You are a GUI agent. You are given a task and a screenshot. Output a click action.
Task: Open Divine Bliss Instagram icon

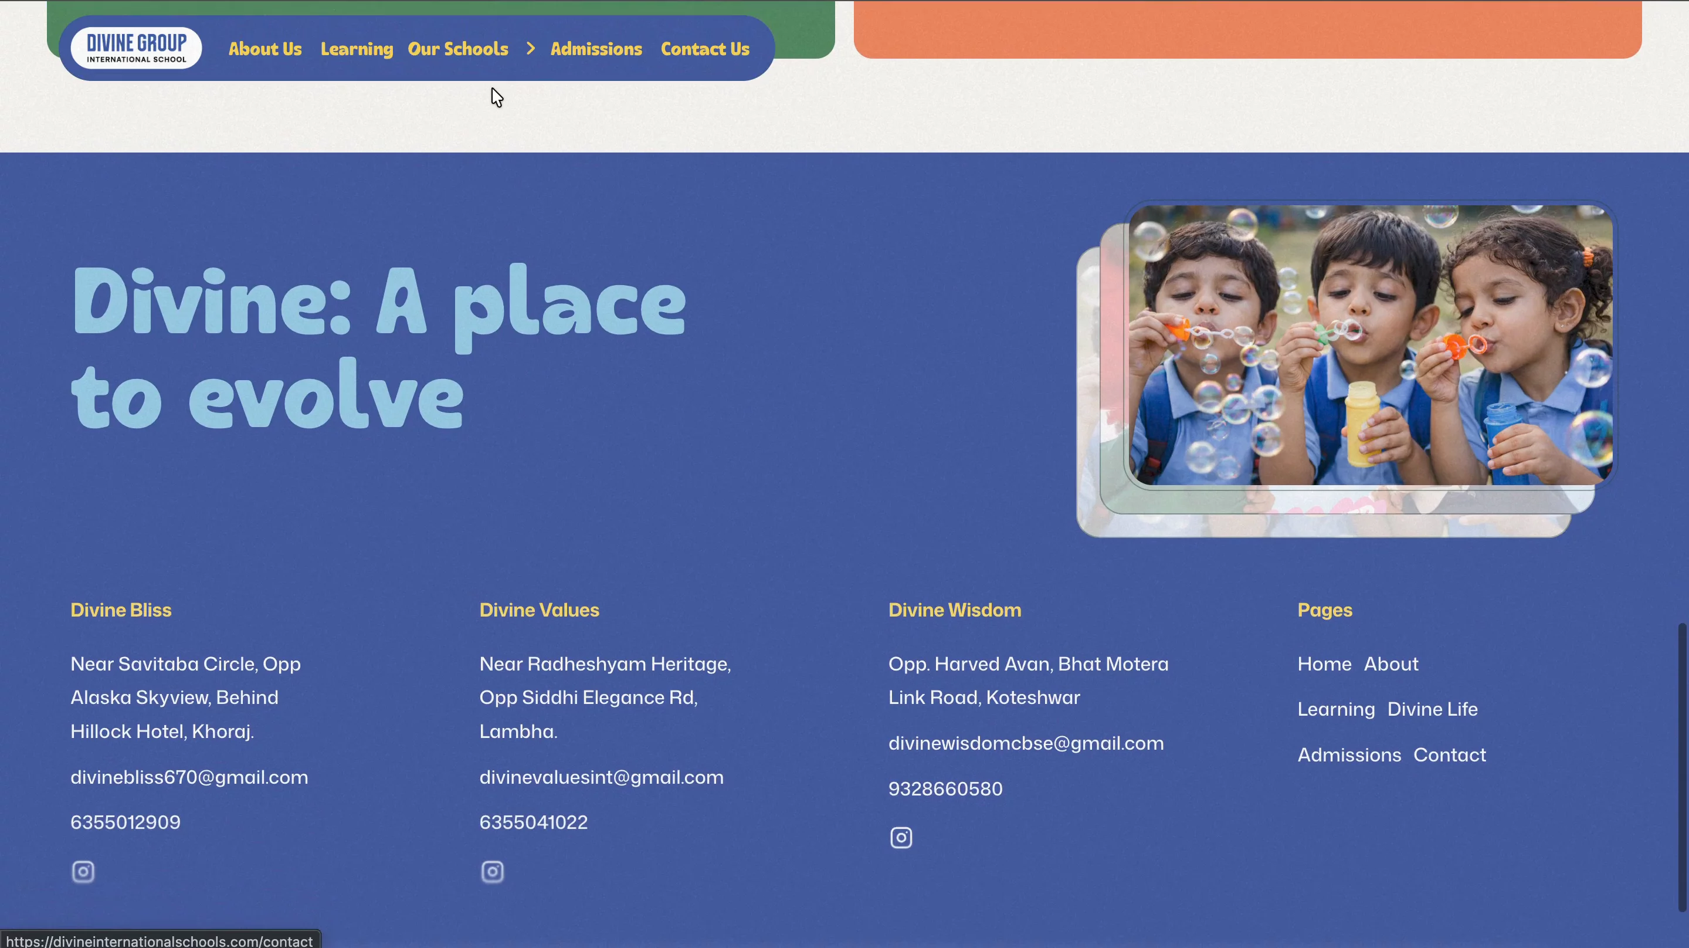coord(83,872)
